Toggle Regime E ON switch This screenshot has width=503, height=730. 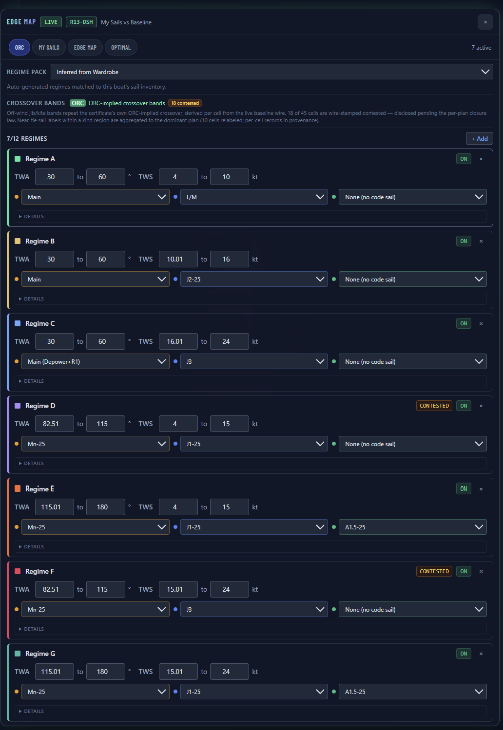[464, 488]
